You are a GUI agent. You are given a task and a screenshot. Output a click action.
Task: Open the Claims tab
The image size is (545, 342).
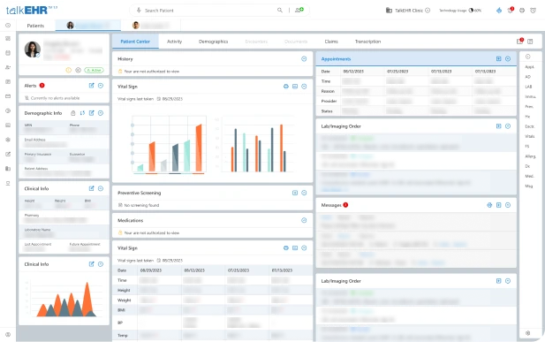(x=331, y=42)
